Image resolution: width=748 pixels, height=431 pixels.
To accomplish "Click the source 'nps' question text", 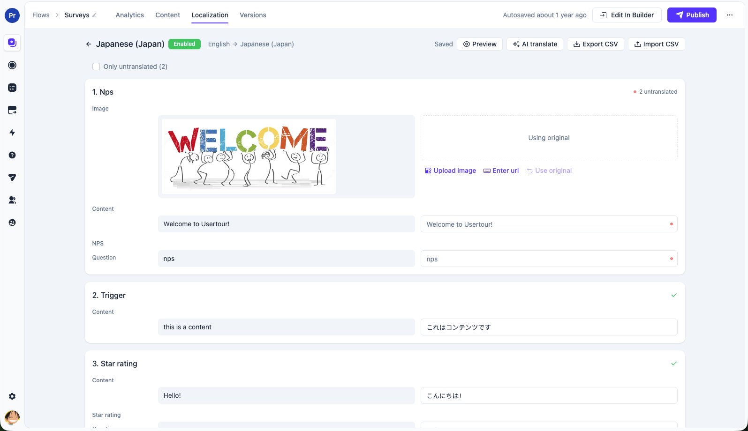I will 169,259.
